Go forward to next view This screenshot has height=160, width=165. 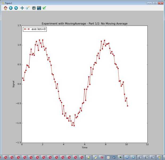16,8
